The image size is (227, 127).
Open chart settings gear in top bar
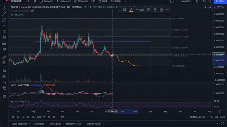point(198,1)
